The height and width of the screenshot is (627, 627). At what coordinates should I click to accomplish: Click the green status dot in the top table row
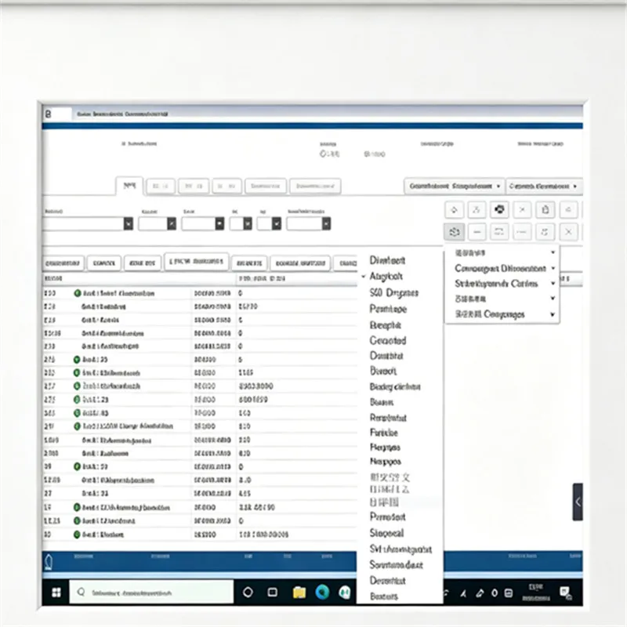[78, 293]
